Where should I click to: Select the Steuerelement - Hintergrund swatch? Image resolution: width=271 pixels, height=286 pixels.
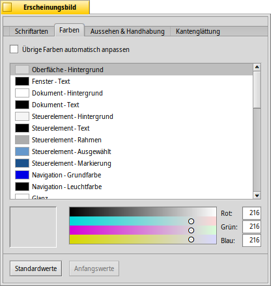tap(22, 116)
